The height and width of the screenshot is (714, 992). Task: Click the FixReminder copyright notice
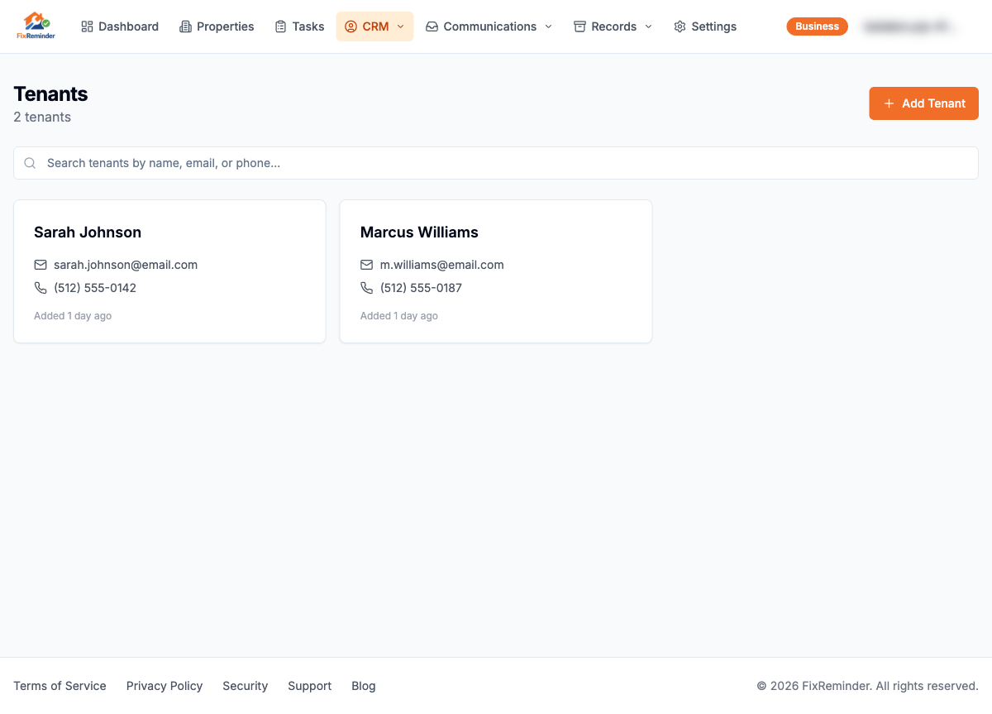[867, 686]
